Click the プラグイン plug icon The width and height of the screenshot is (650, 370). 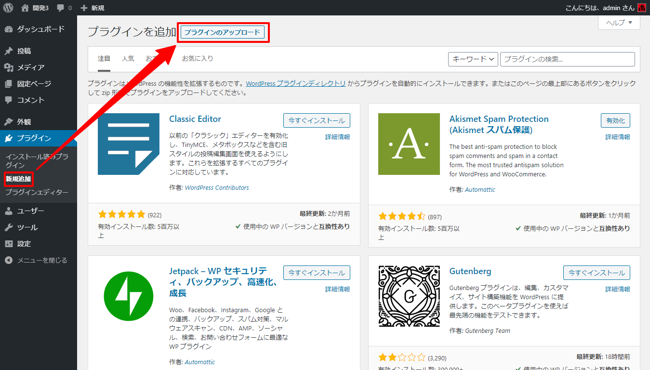point(9,138)
